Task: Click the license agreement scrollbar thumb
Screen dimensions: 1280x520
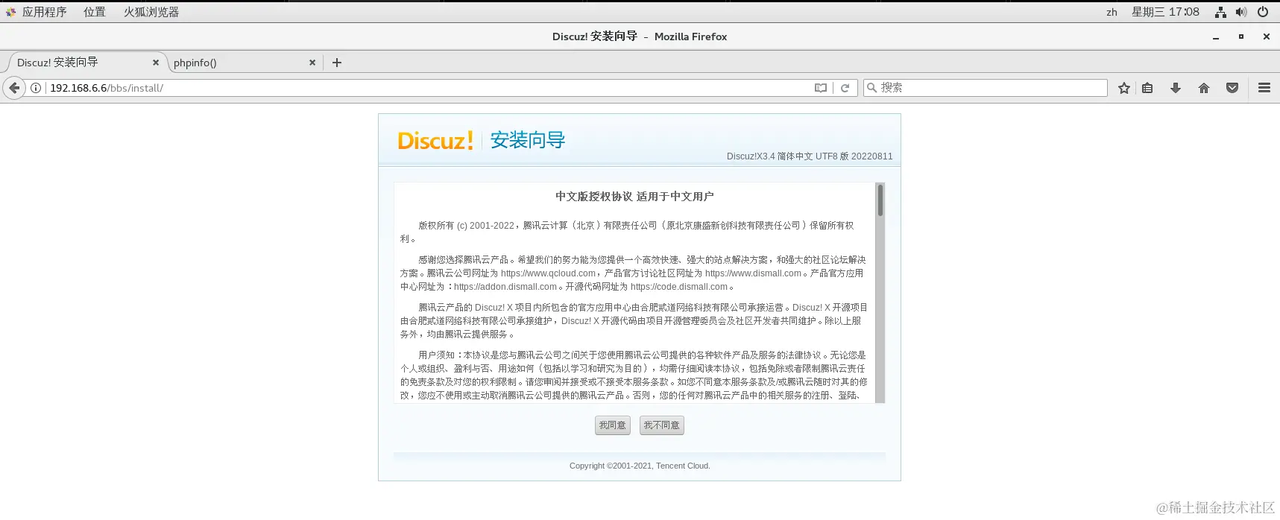Action: pos(880,200)
